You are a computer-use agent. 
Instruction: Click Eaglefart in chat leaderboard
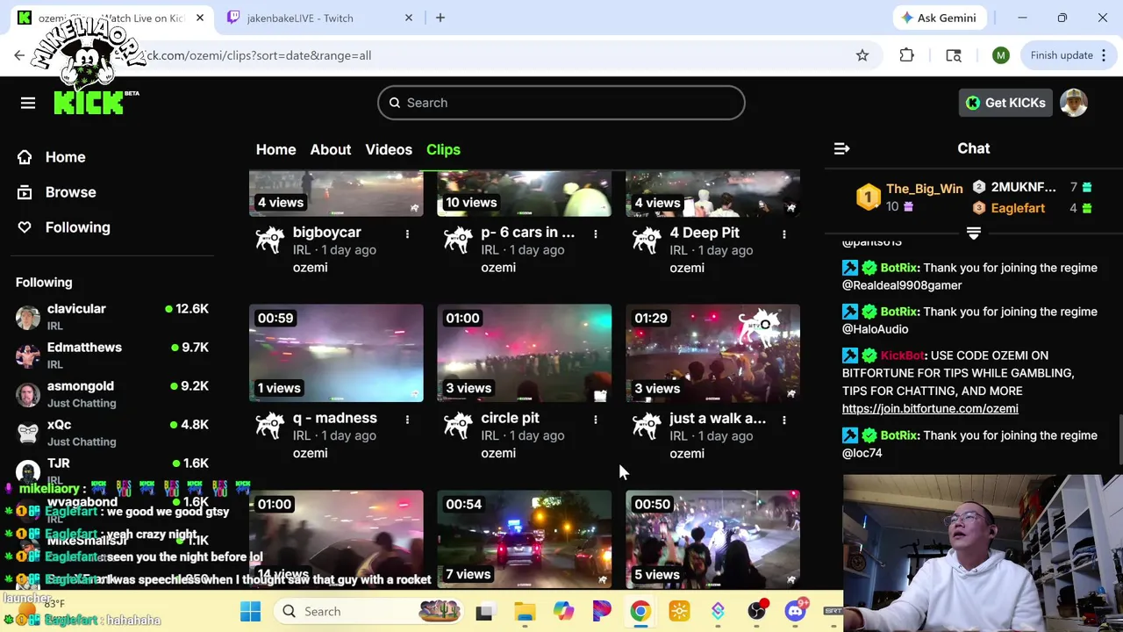pos(1018,208)
